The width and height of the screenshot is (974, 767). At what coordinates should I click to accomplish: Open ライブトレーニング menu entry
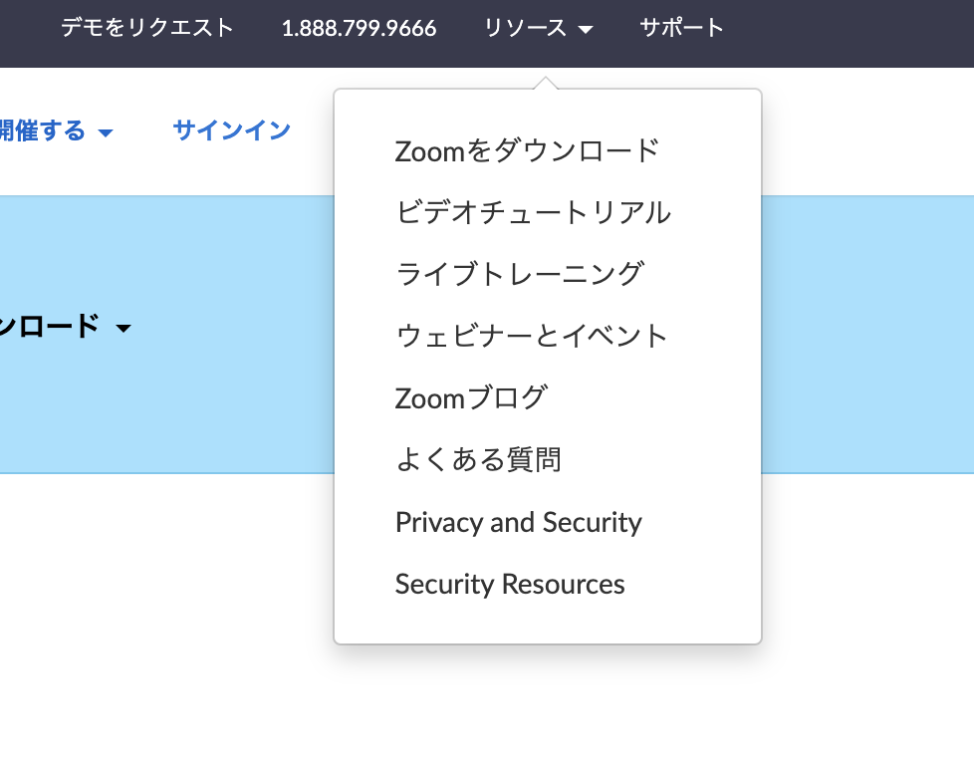[520, 274]
